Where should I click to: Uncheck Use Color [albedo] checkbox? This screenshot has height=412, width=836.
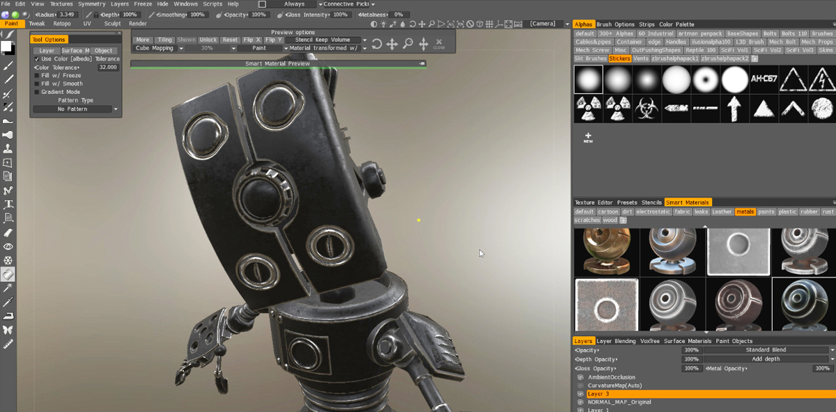(37, 59)
